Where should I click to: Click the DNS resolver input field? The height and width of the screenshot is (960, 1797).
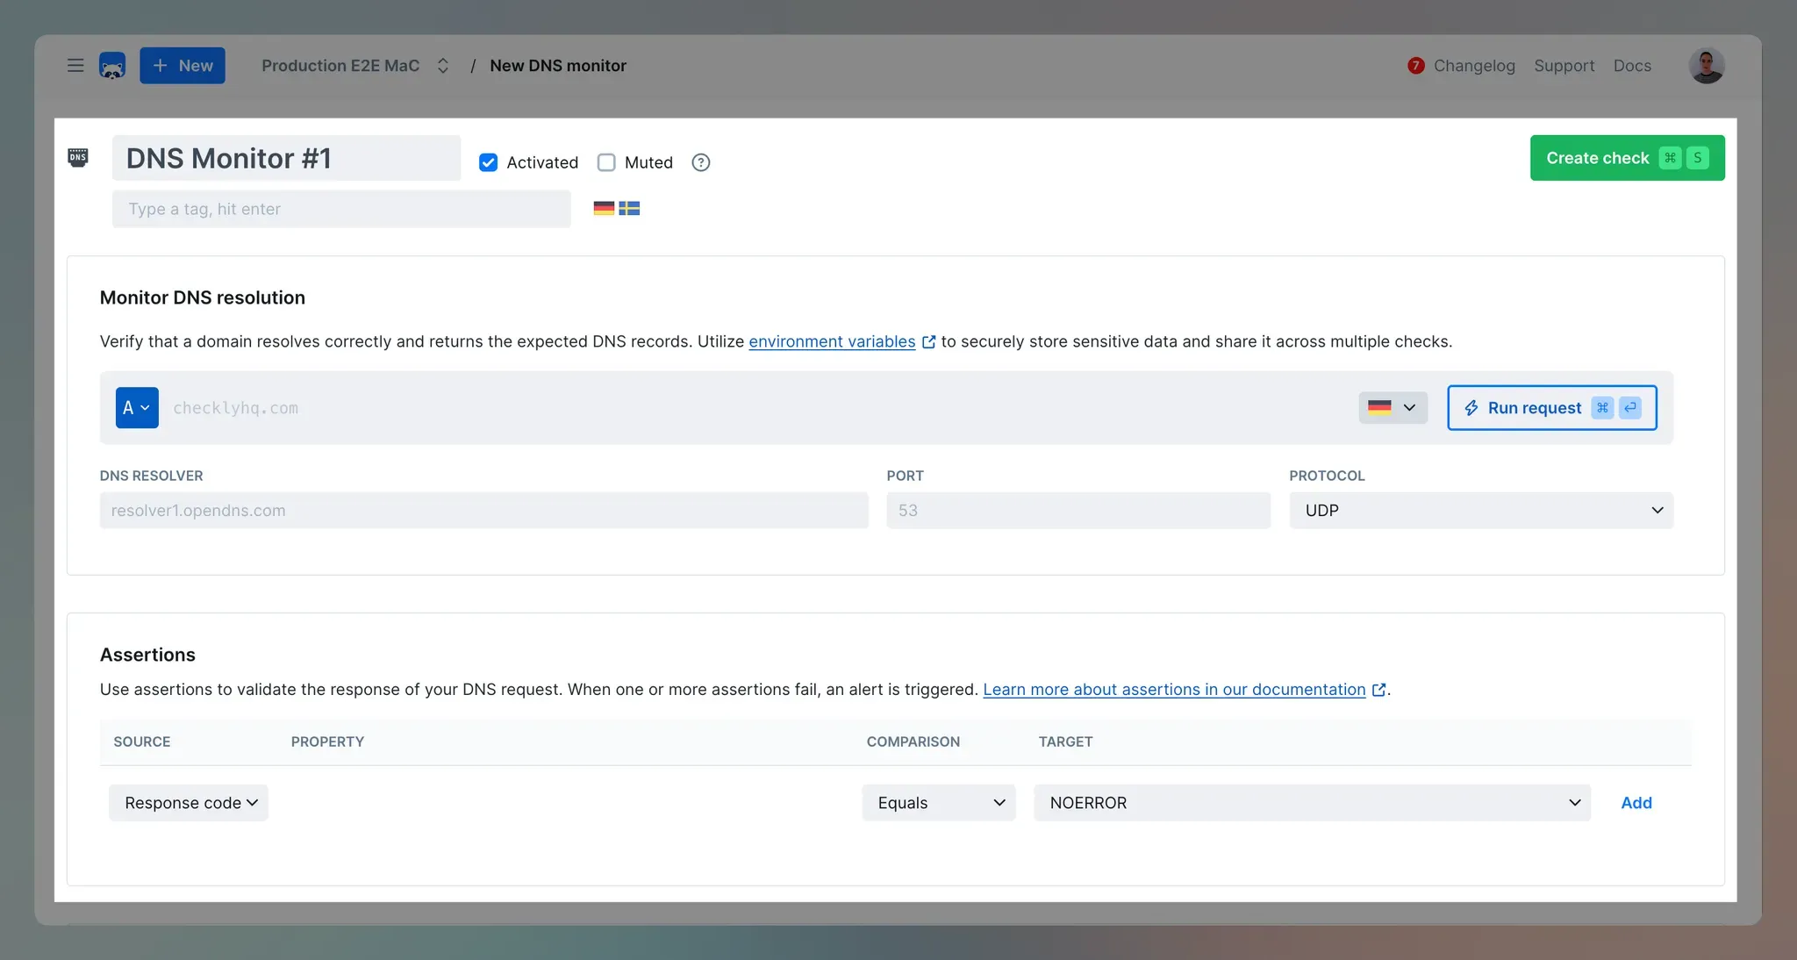coord(483,511)
